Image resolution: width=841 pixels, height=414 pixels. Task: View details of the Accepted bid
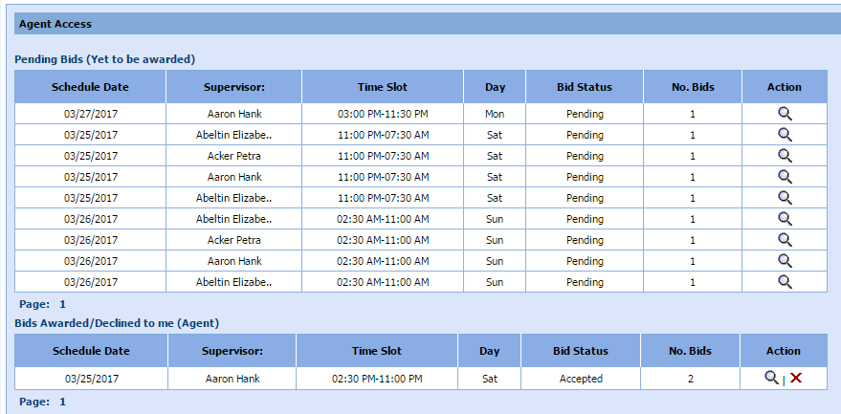[x=771, y=378]
